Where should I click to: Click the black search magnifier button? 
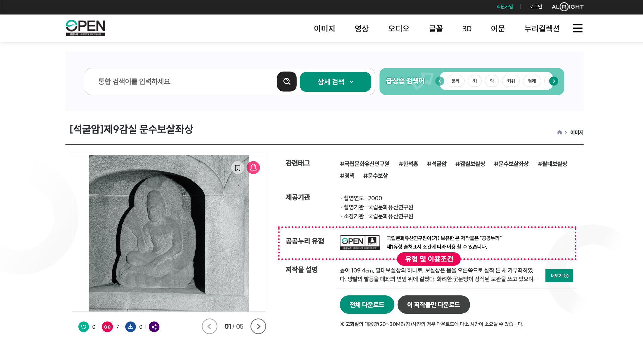(287, 81)
